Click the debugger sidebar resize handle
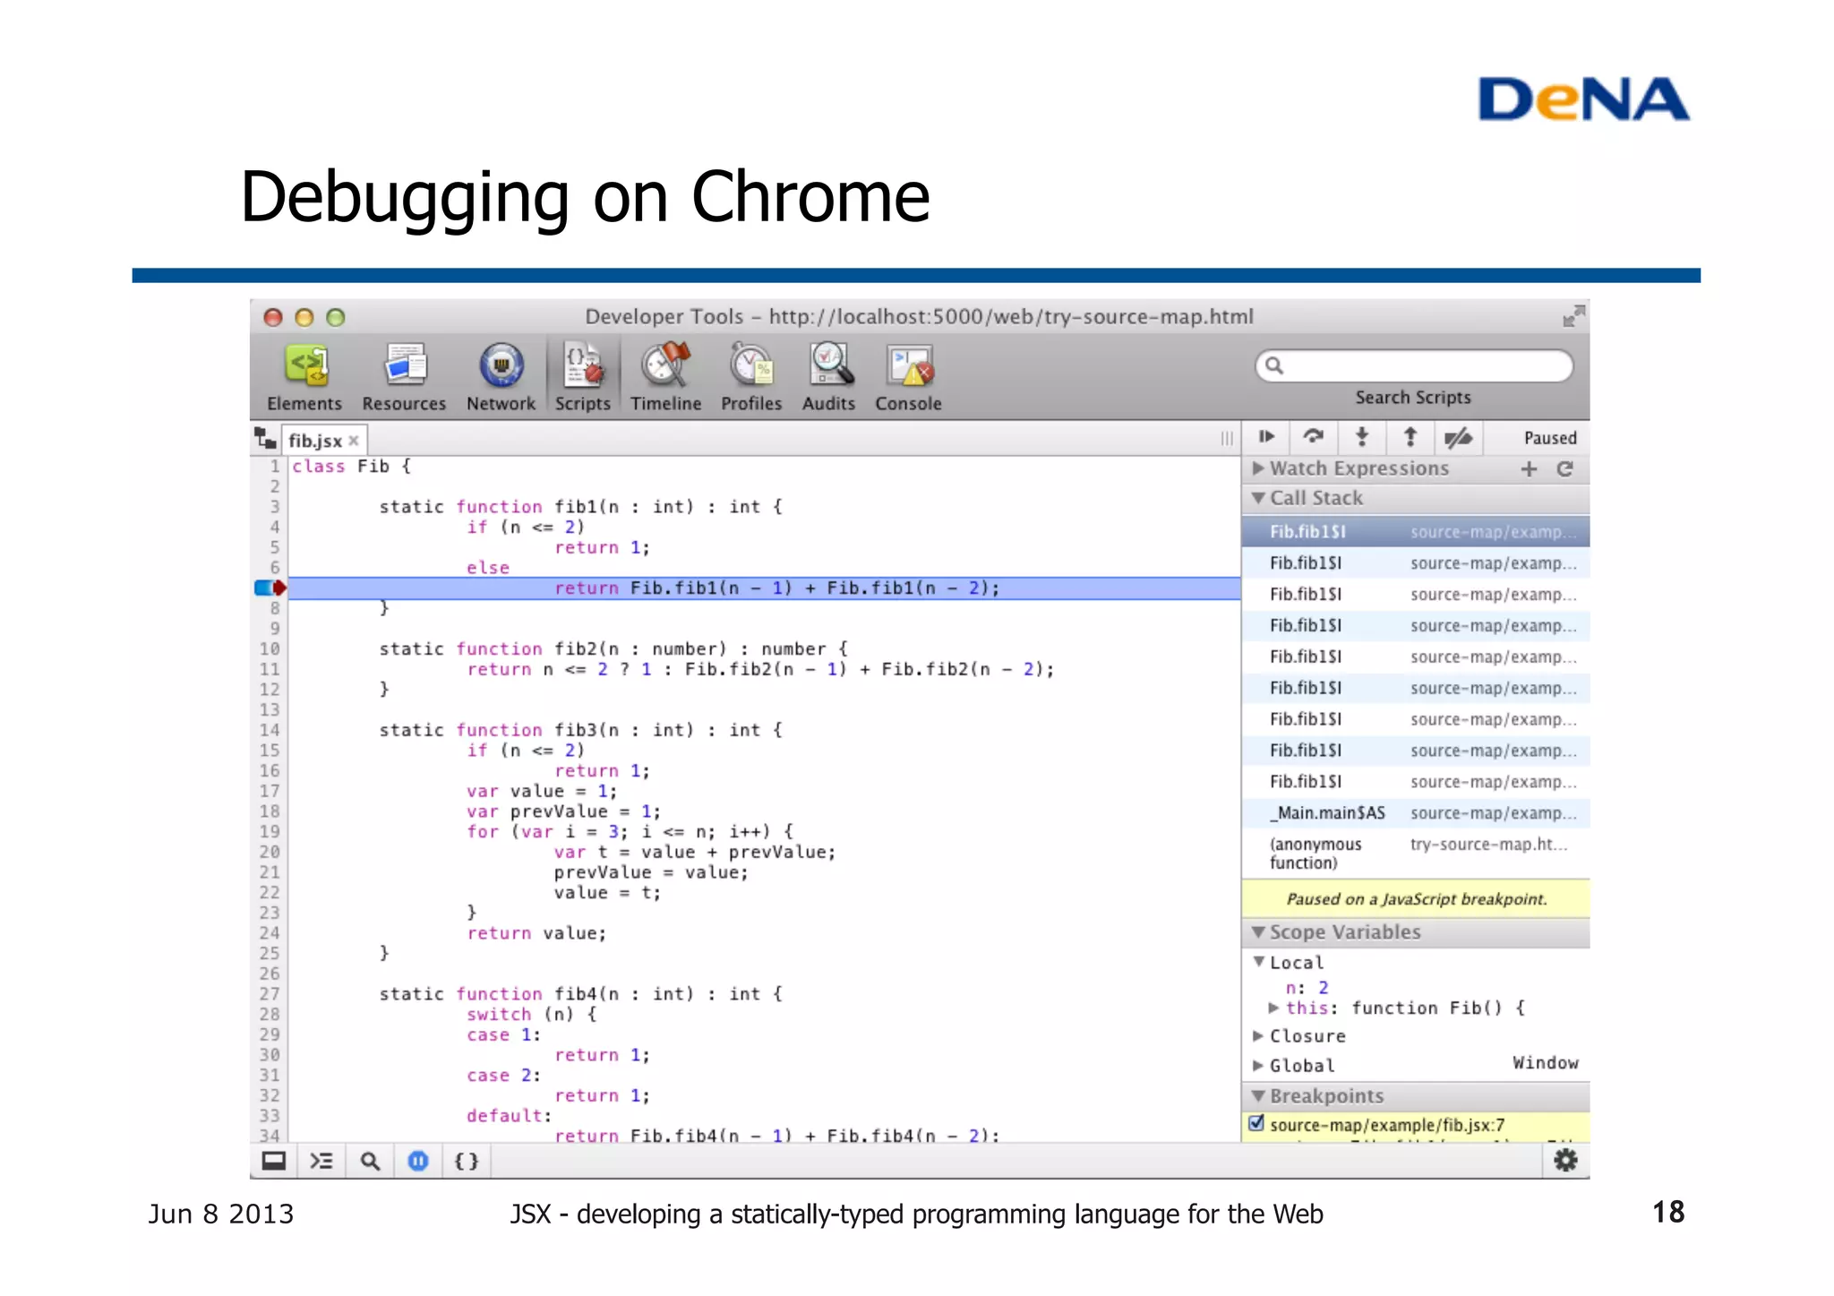The image size is (1834, 1296). click(x=1226, y=439)
